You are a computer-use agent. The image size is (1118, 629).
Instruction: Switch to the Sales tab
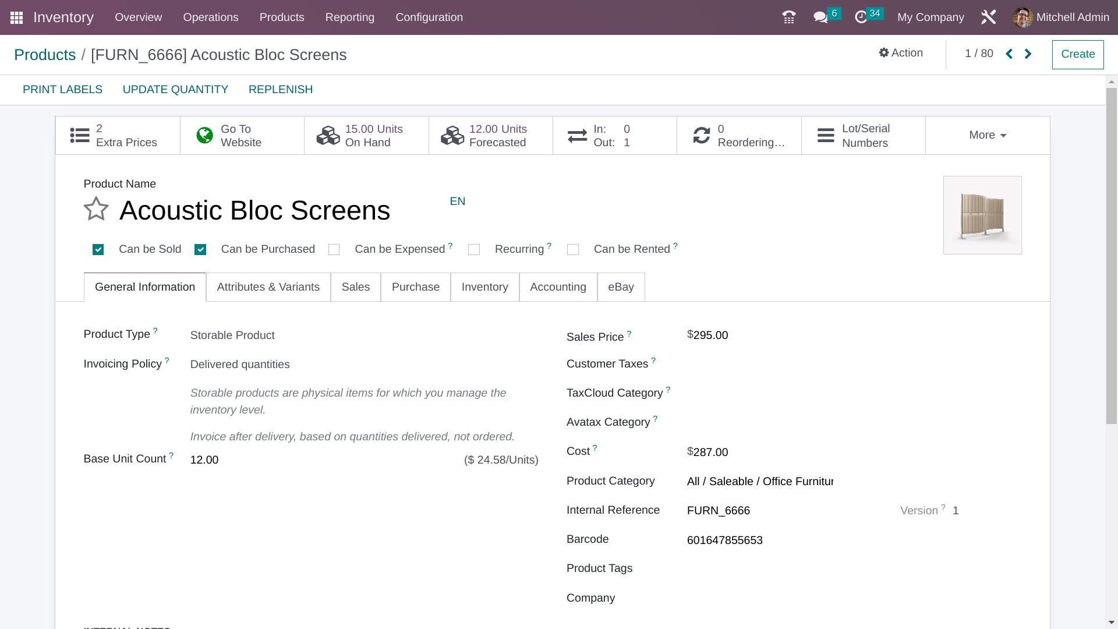coord(356,287)
